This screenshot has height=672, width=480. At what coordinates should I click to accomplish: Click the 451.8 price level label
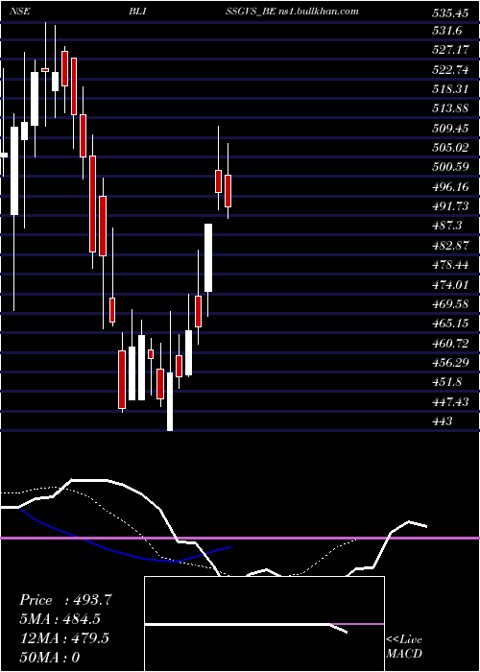pyautogui.click(x=446, y=382)
